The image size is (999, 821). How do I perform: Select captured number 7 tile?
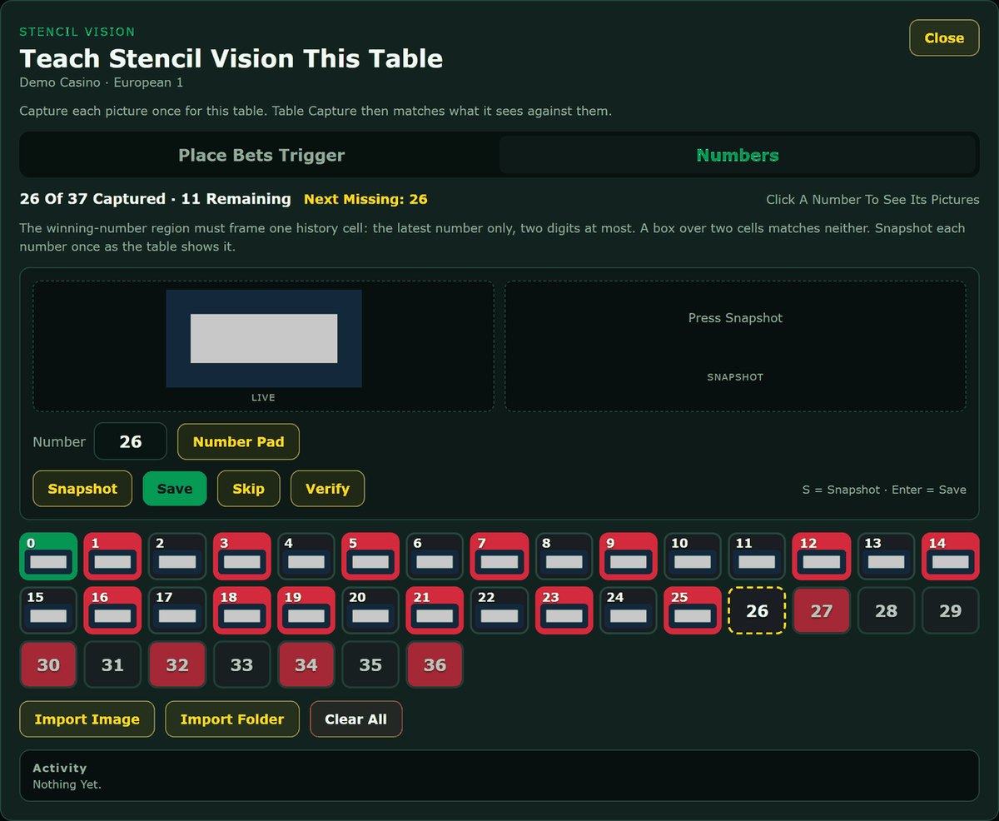click(x=499, y=557)
